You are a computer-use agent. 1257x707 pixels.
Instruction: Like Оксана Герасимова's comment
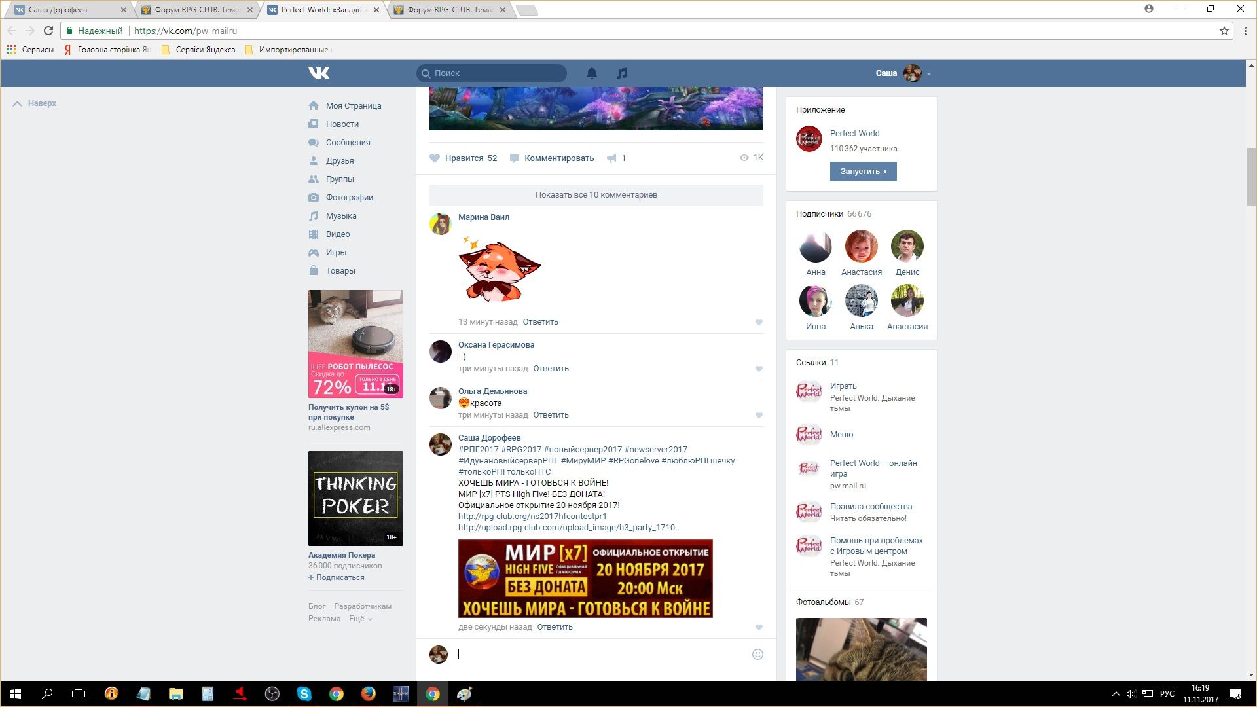click(759, 369)
